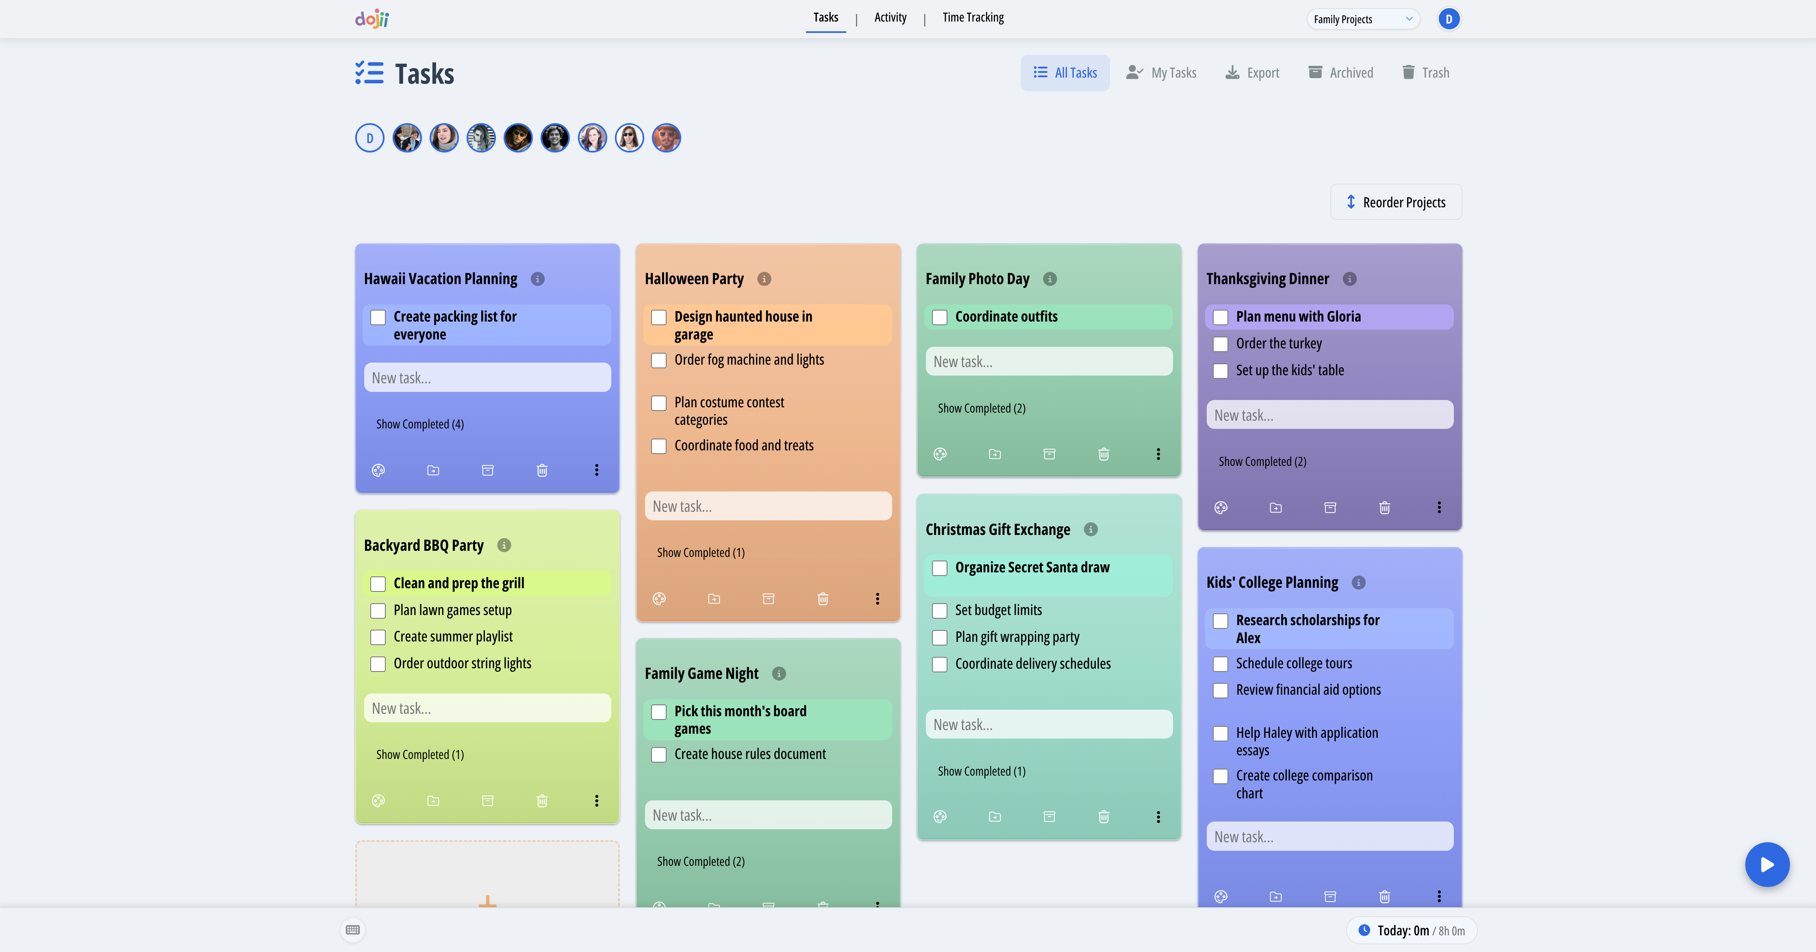Click the New task field in Thanksgiving Dinner
Image resolution: width=1816 pixels, height=952 pixels.
click(x=1328, y=415)
